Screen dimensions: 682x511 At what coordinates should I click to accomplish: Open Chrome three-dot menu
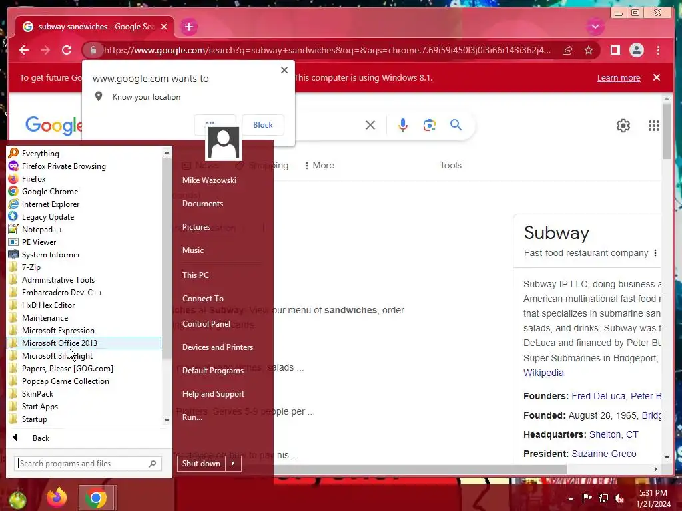coord(658,50)
